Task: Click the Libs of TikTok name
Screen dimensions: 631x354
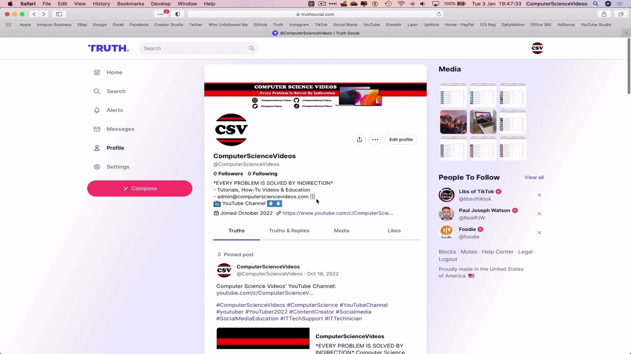Action: 476,192
